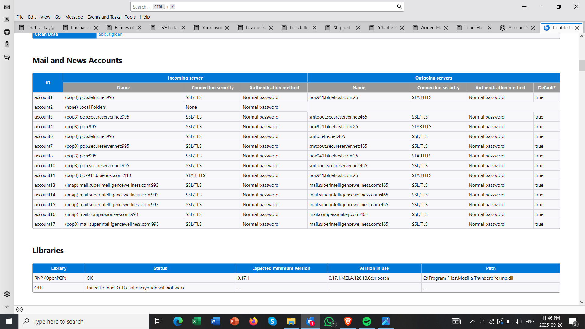Open Microsoft Edge from the taskbar
Viewport: 585px width, 329px height.
coord(178,321)
